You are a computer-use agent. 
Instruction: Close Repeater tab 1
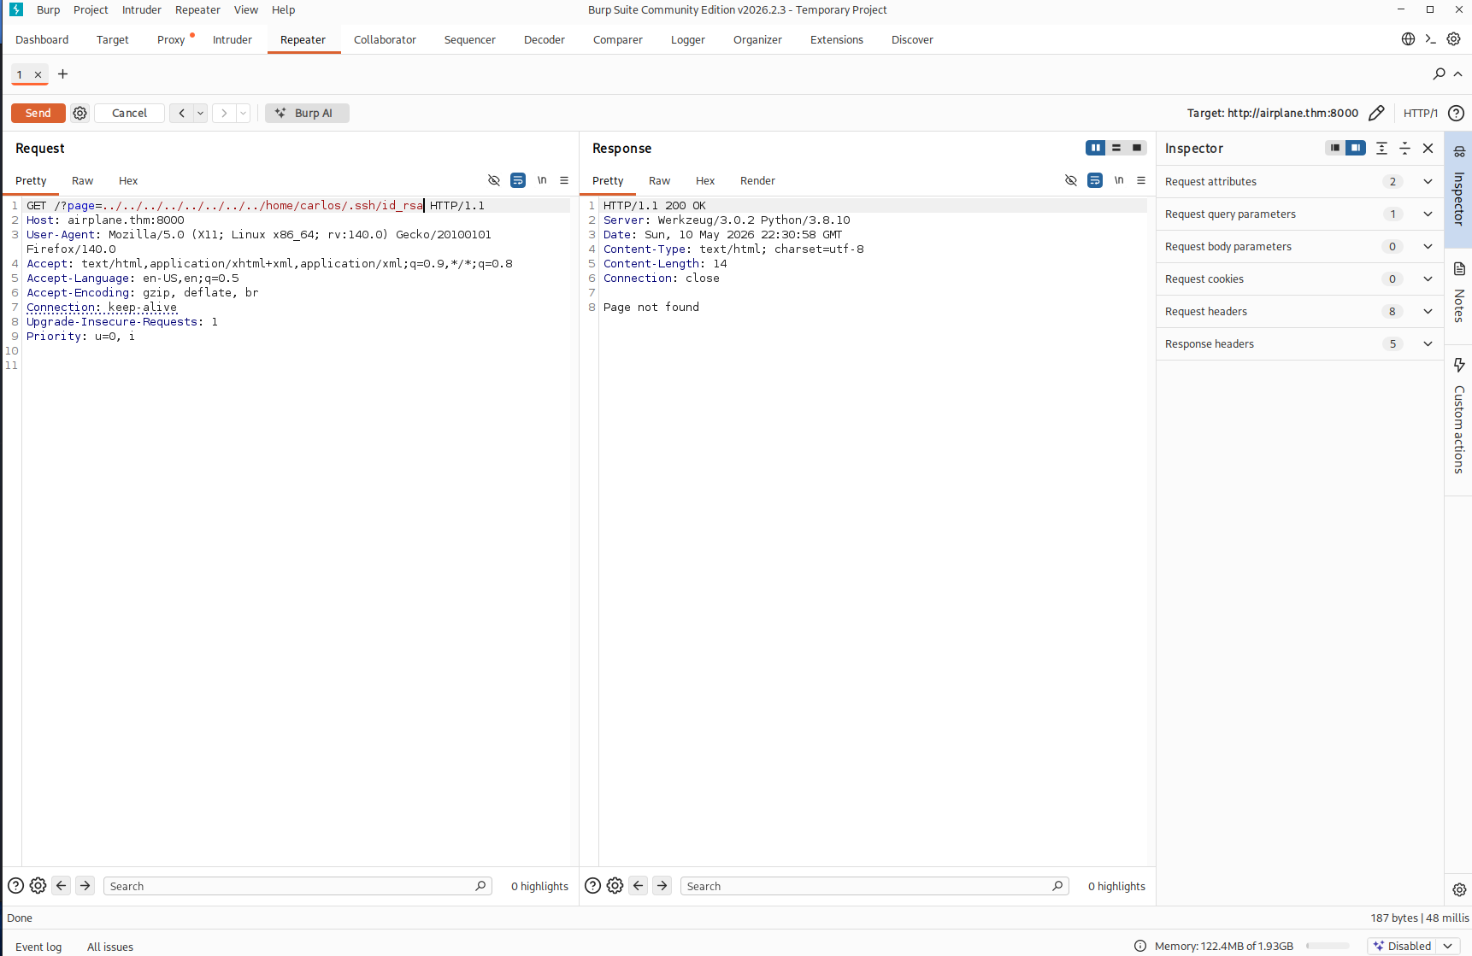(38, 74)
